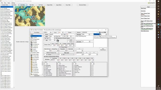161x90 pixels.
Task: Open the Additional Damage Type dropdown
Action: coord(53,54)
